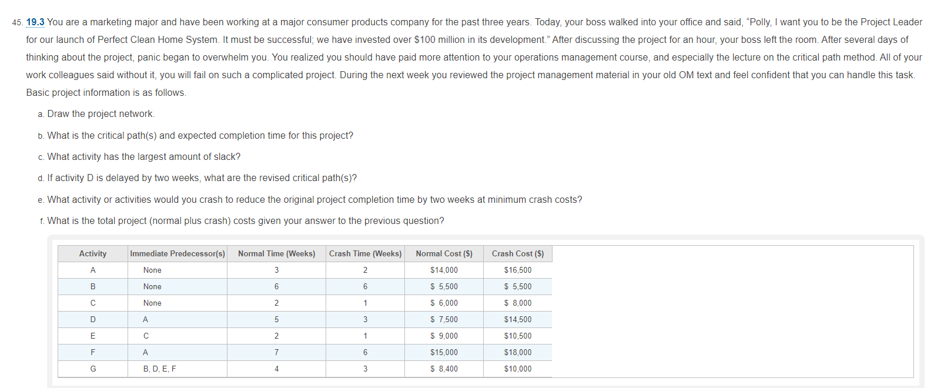Click question c about largest slack
This screenshot has height=388, width=944.
144,157
